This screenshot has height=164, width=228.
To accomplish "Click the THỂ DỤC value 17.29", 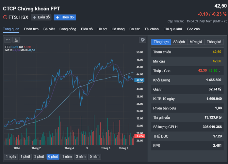I will coord(218,136).
